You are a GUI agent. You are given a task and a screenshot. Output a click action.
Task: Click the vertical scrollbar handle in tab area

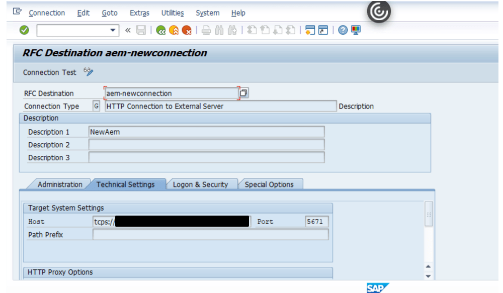[429, 214]
